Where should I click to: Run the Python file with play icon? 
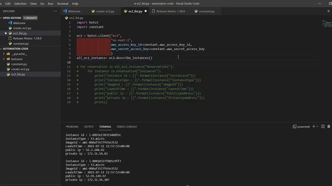pos(328,11)
